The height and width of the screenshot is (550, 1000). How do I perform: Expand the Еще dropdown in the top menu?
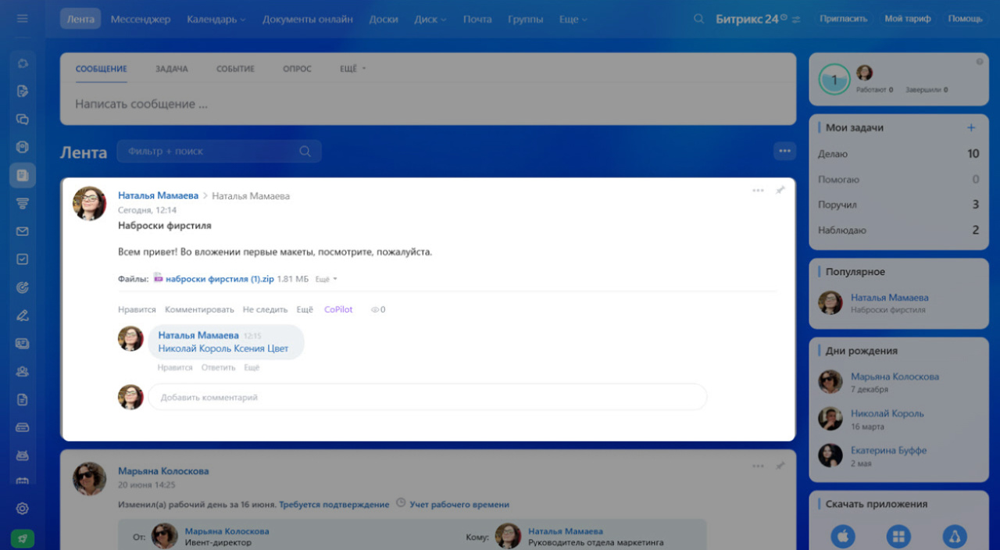pyautogui.click(x=573, y=19)
